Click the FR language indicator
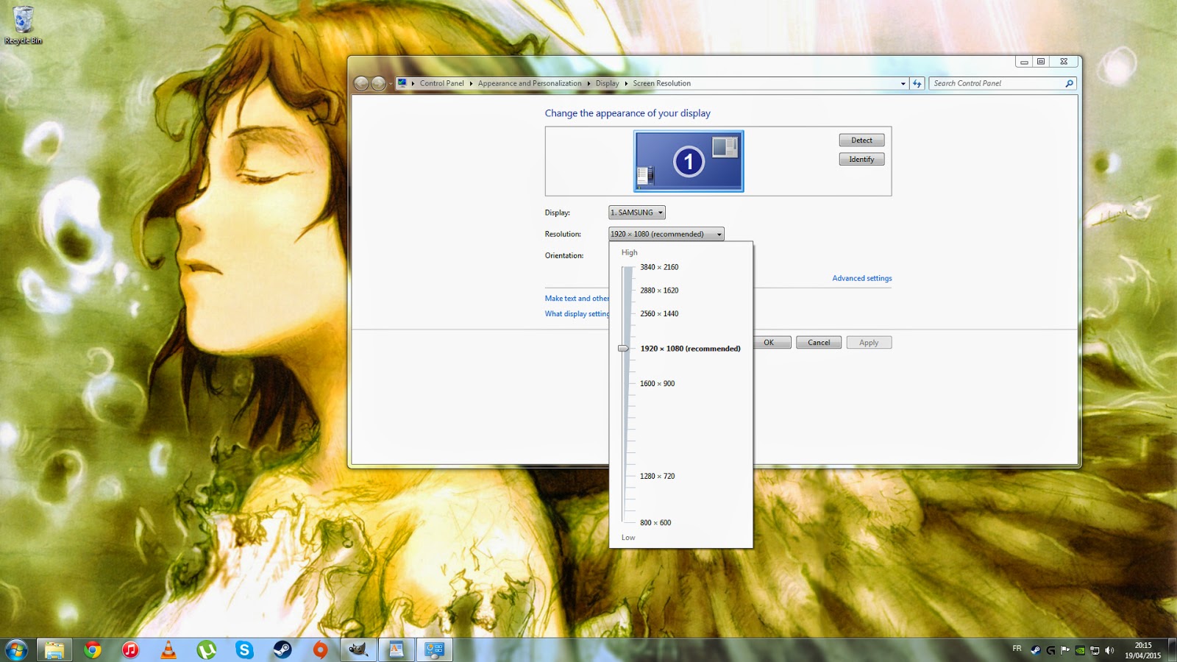Image resolution: width=1177 pixels, height=662 pixels. point(1017,649)
